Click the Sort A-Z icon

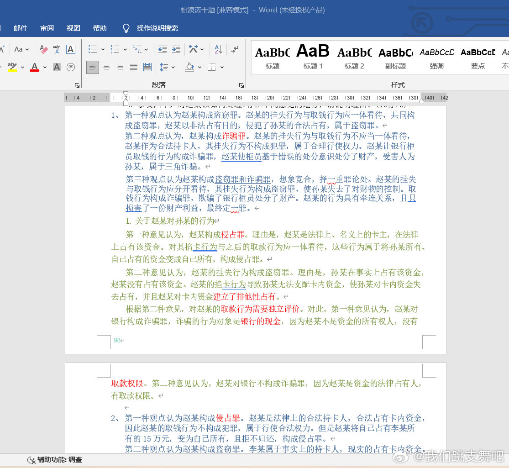point(219,49)
